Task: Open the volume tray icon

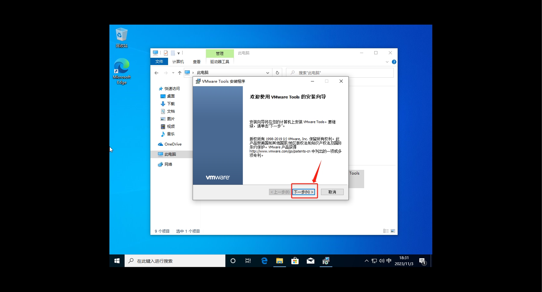Action: 382,261
